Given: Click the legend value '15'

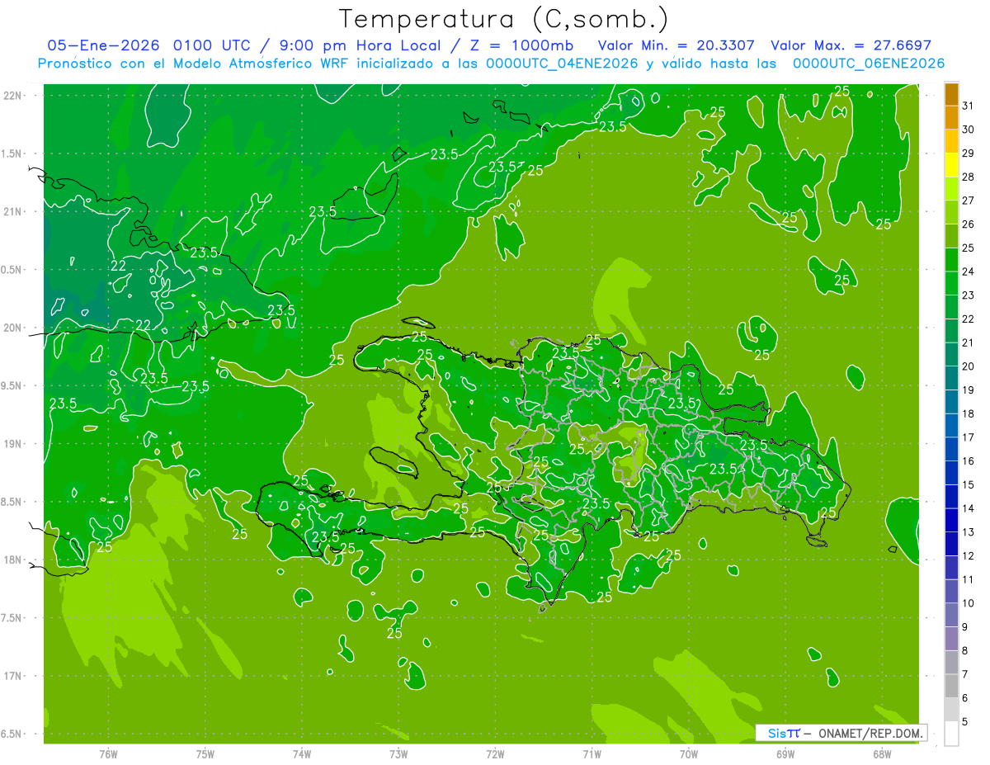Looking at the screenshot, I should (x=968, y=485).
